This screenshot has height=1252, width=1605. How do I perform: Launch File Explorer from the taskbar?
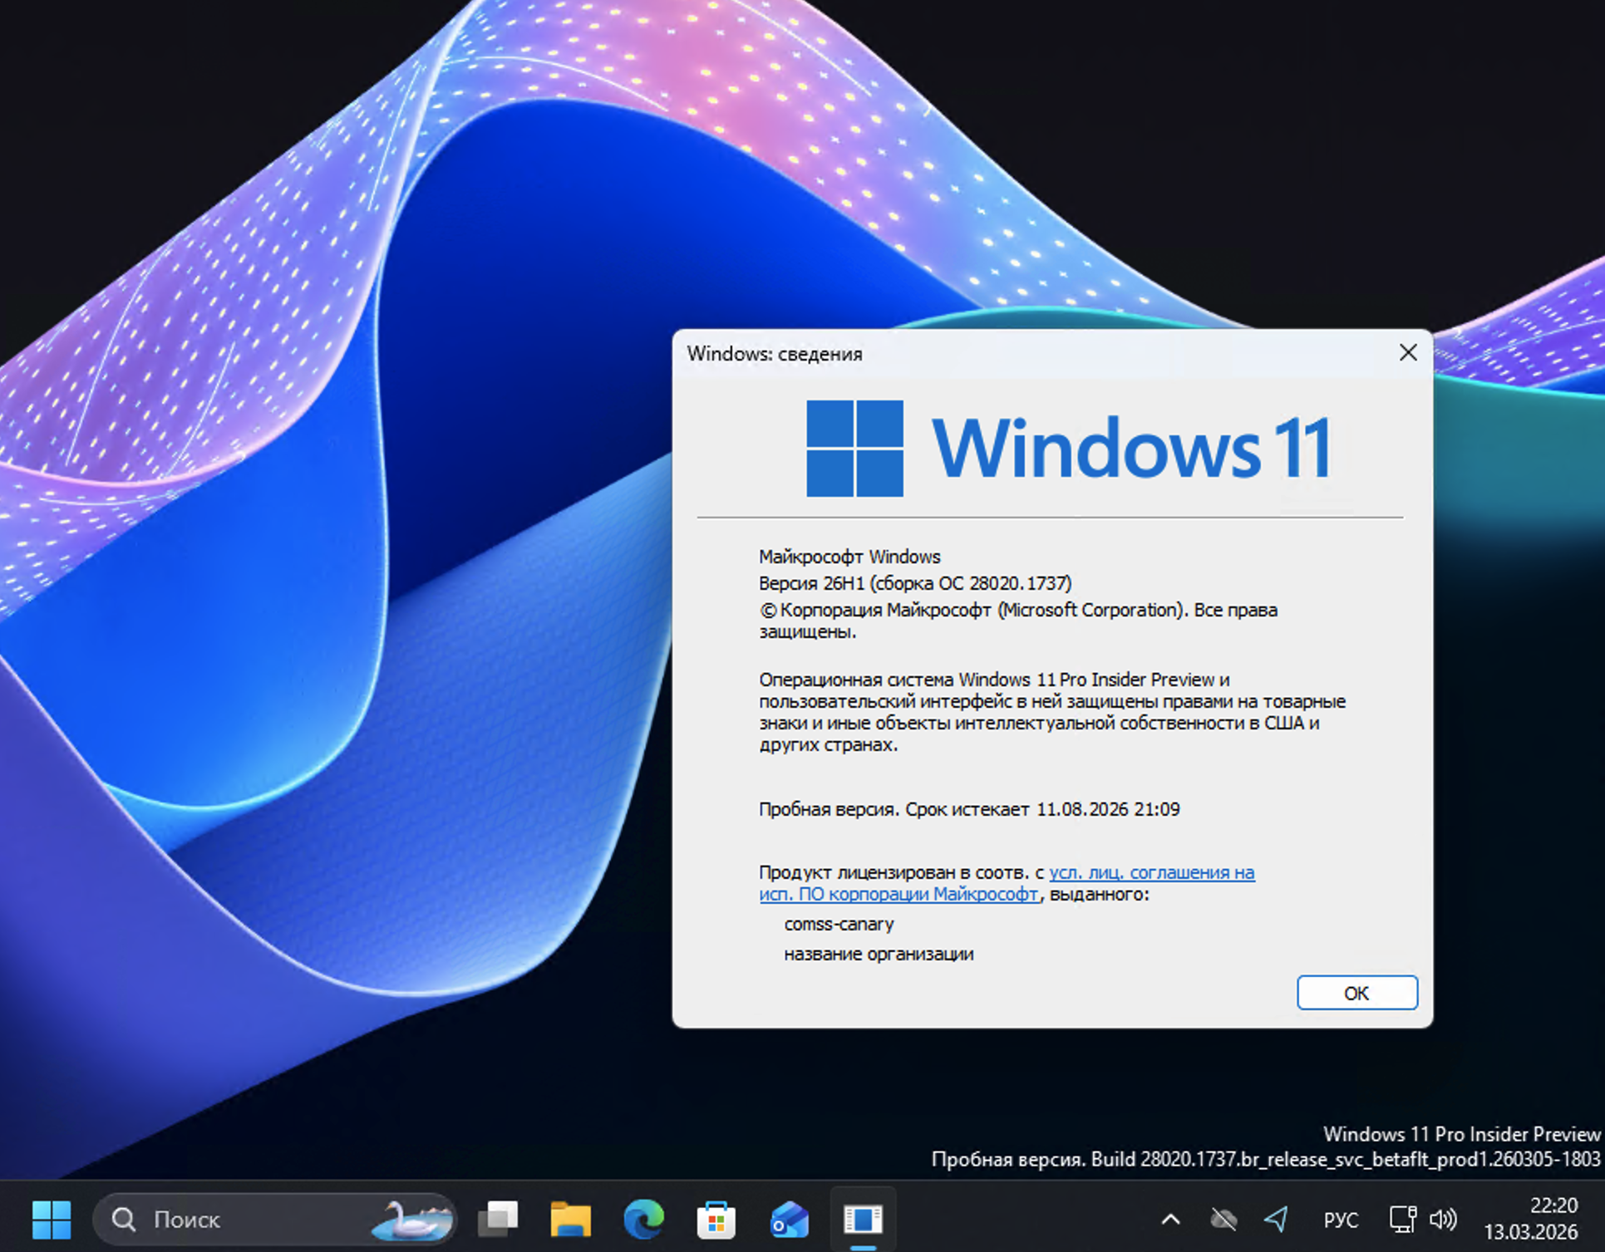click(x=570, y=1219)
